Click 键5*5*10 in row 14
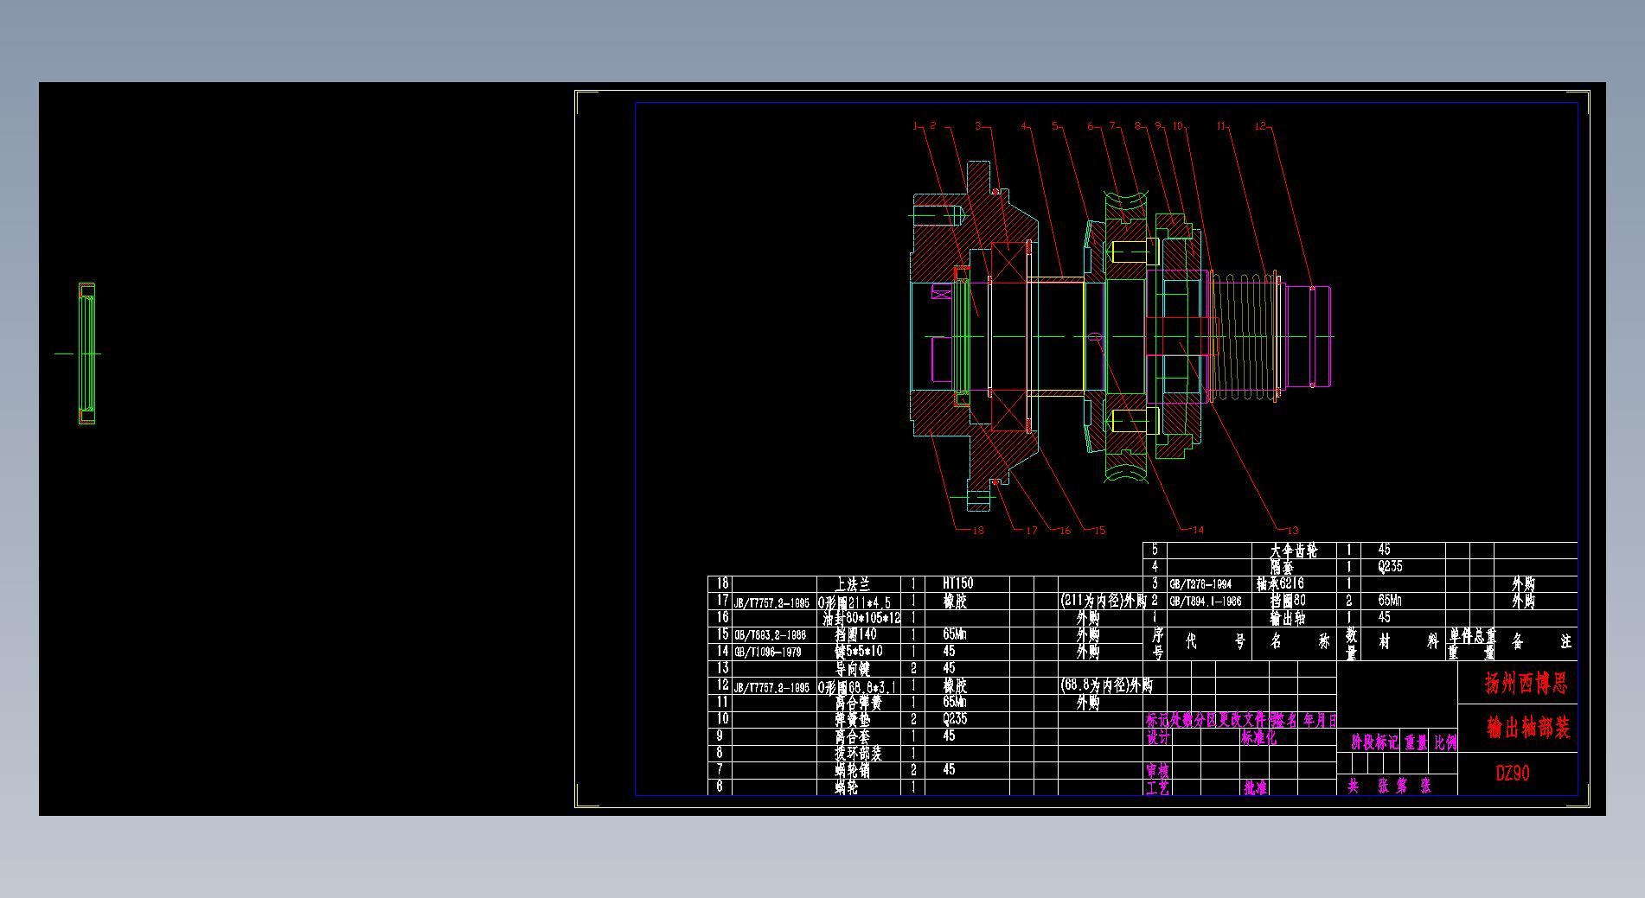 coord(858,652)
